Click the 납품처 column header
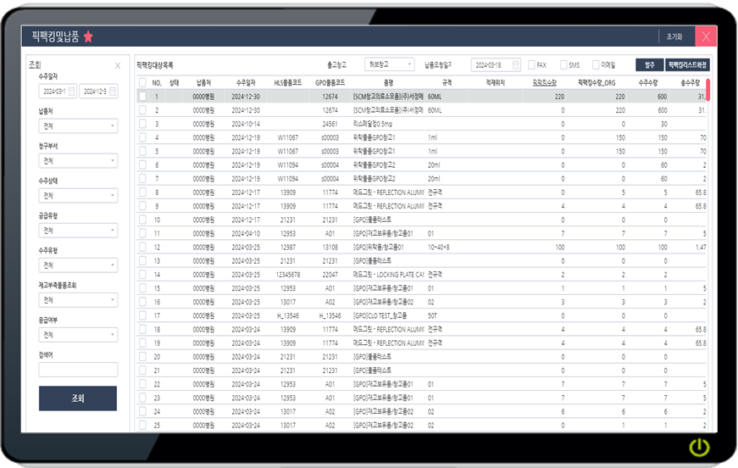The image size is (738, 468). 203,83
